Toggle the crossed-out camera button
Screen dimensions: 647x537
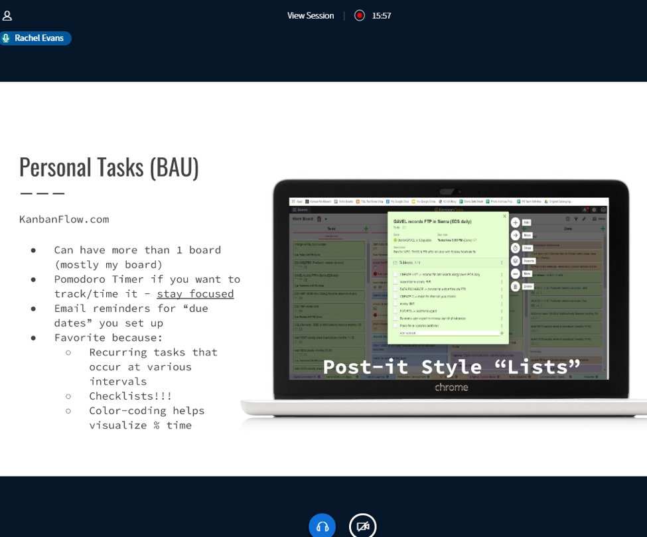coord(363,526)
